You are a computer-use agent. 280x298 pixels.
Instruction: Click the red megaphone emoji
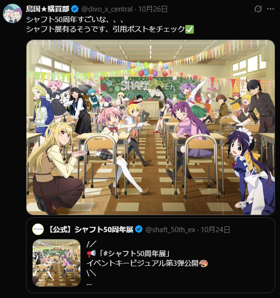(x=91, y=253)
